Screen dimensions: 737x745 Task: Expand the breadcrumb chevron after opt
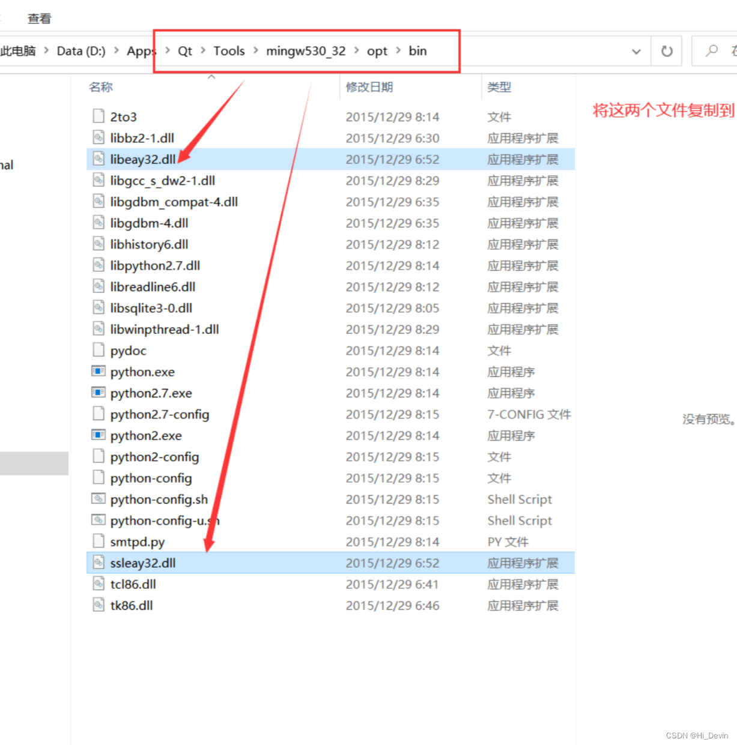pos(398,51)
